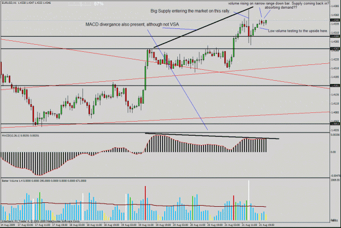Image resolution: width=341 pixels, height=228 pixels.
Task: Click the 1.4085 price axis label
Action: pyautogui.click(x=335, y=112)
